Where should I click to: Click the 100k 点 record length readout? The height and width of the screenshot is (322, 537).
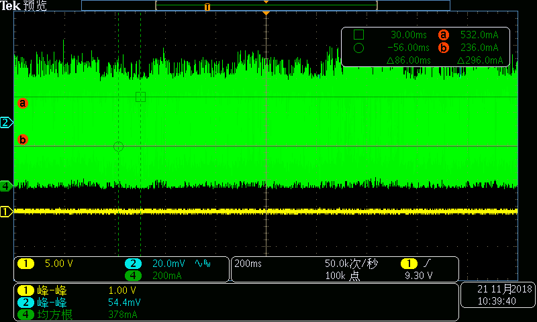342,276
